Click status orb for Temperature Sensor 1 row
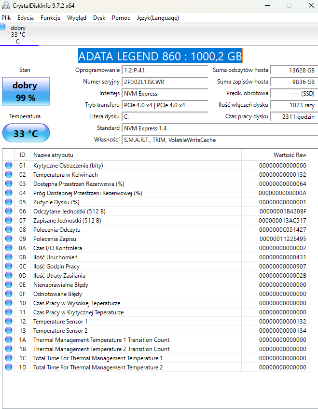 click(x=9, y=322)
